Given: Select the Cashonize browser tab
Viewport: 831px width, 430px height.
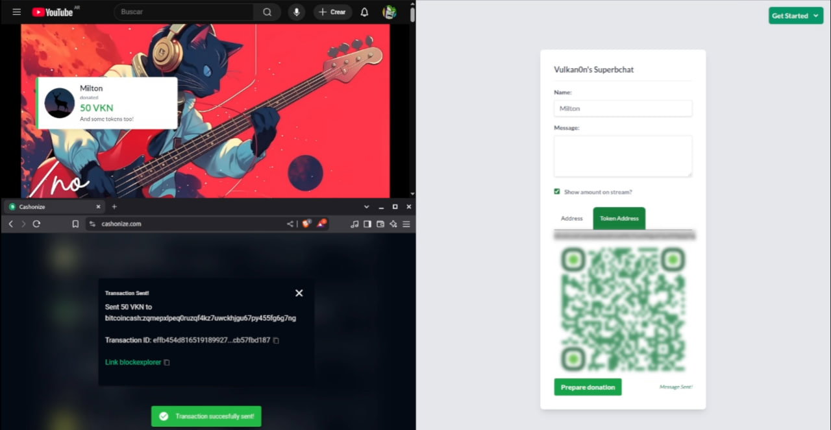Looking at the screenshot, I should click(x=54, y=206).
